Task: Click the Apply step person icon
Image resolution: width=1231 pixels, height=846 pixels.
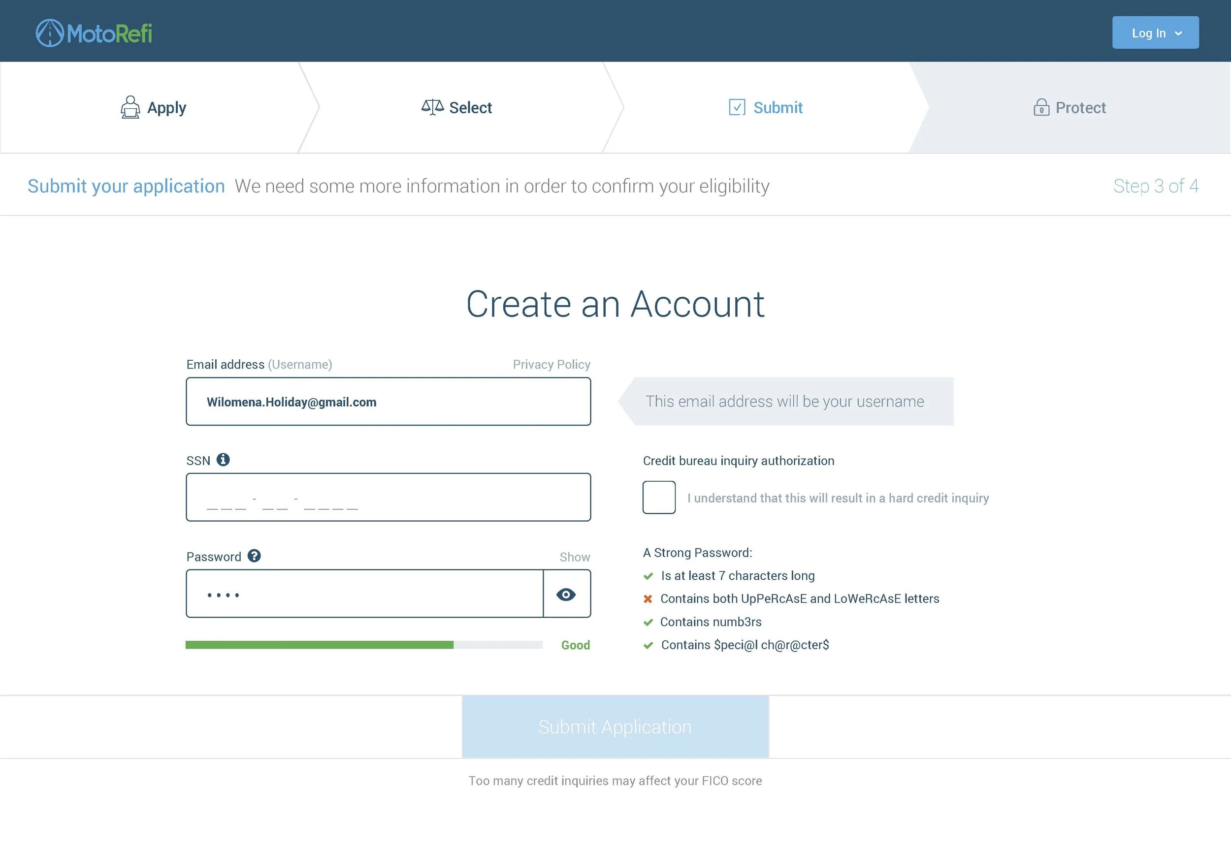Action: pos(130,107)
